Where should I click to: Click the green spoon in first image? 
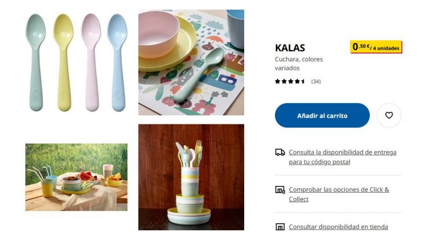(x=35, y=62)
